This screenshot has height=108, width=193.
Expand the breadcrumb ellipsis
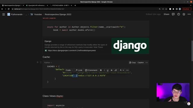point(26,14)
